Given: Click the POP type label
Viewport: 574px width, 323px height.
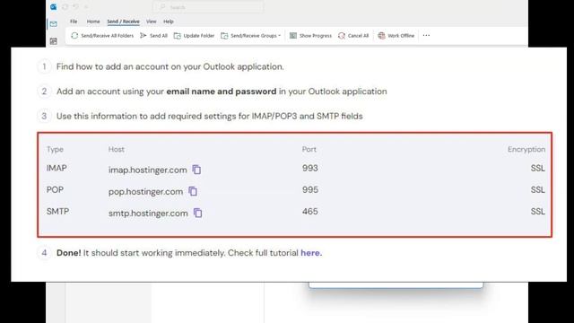Looking at the screenshot, I should coord(55,189).
